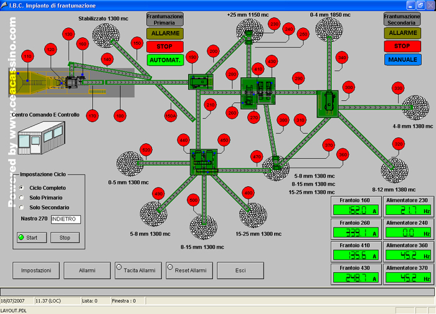Open the Impostazioni settings

(x=36, y=270)
